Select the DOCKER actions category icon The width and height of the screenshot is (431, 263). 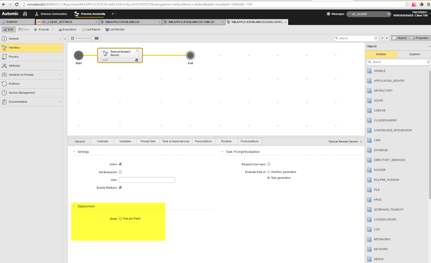point(370,170)
